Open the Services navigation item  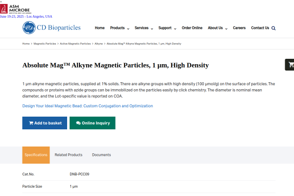(142, 28)
